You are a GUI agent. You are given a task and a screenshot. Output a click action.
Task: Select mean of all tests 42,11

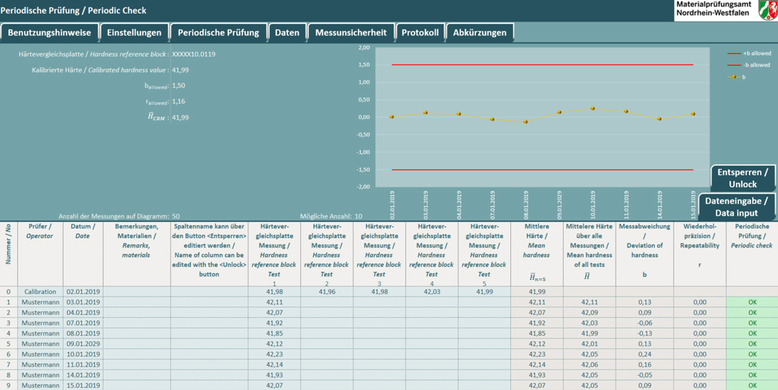[x=589, y=303]
